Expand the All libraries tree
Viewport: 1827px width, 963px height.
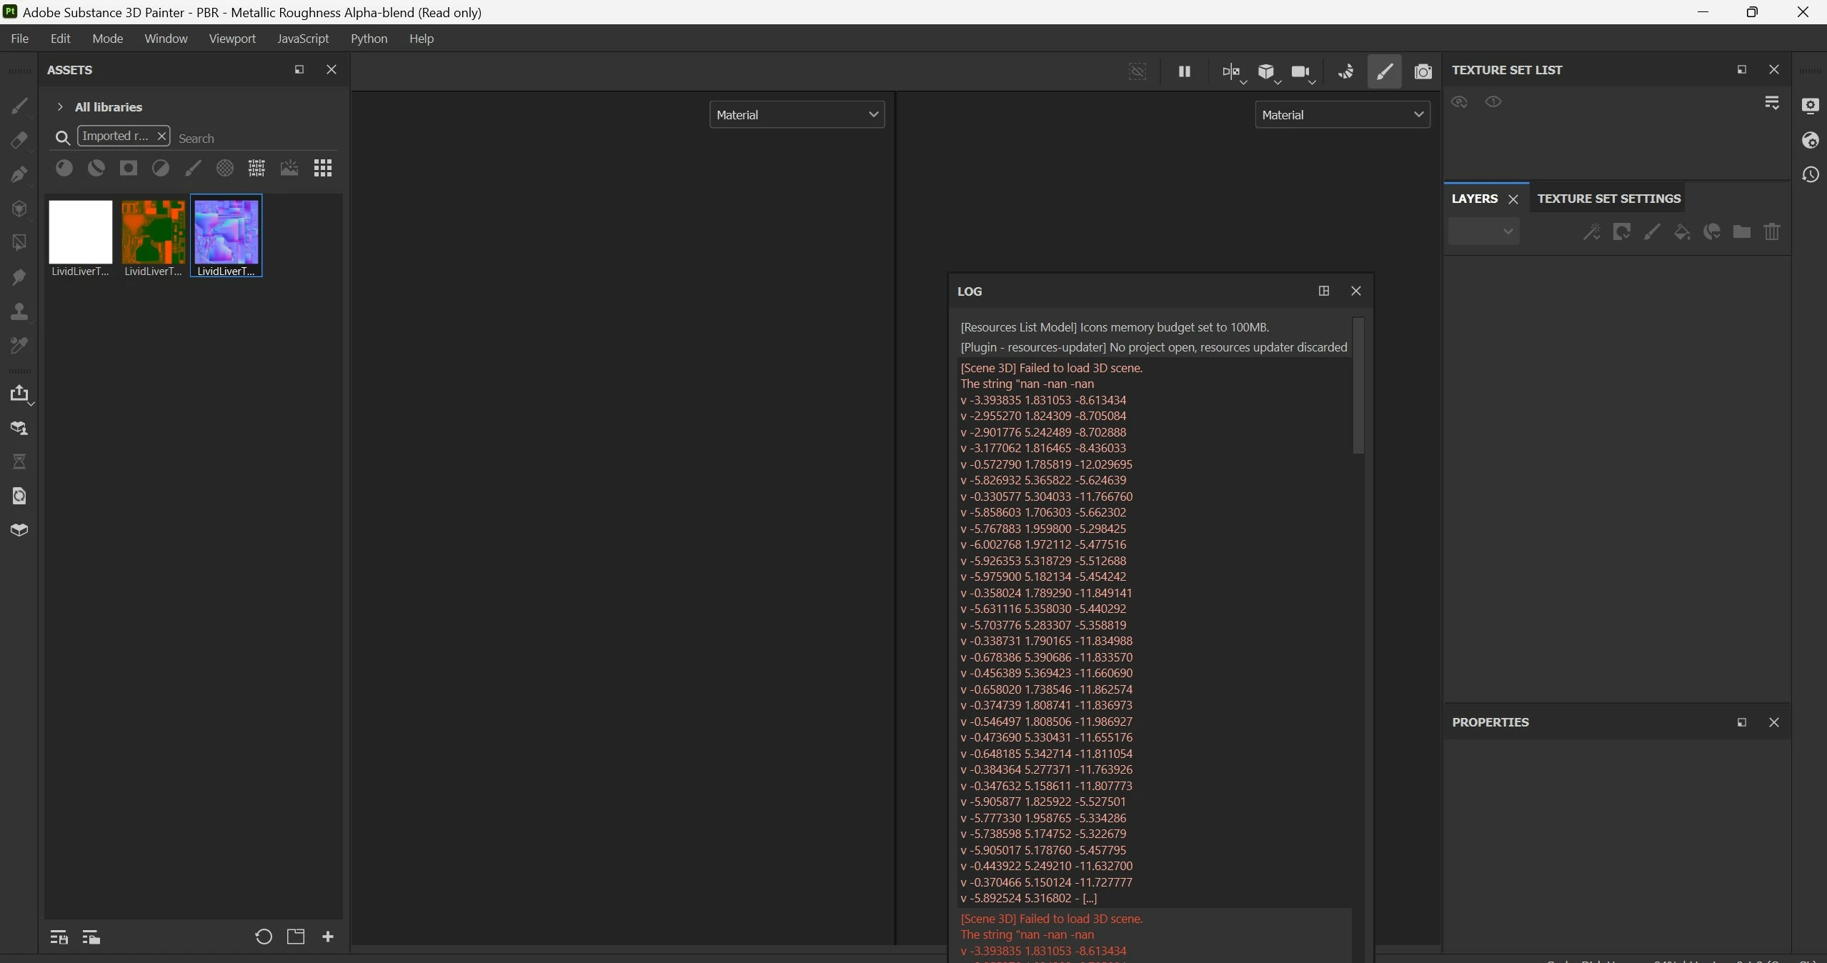[60, 107]
